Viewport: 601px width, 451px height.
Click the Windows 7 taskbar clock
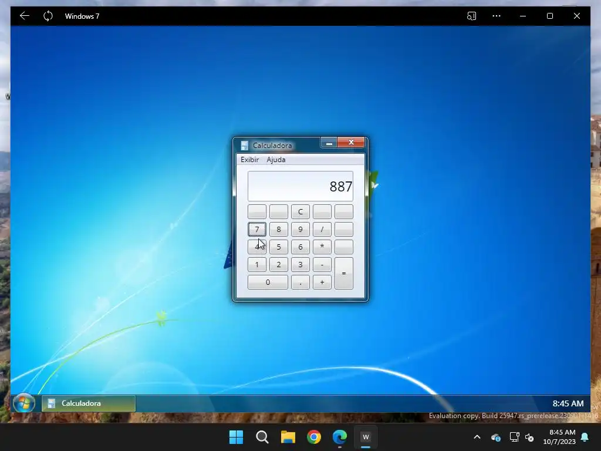coord(568,403)
